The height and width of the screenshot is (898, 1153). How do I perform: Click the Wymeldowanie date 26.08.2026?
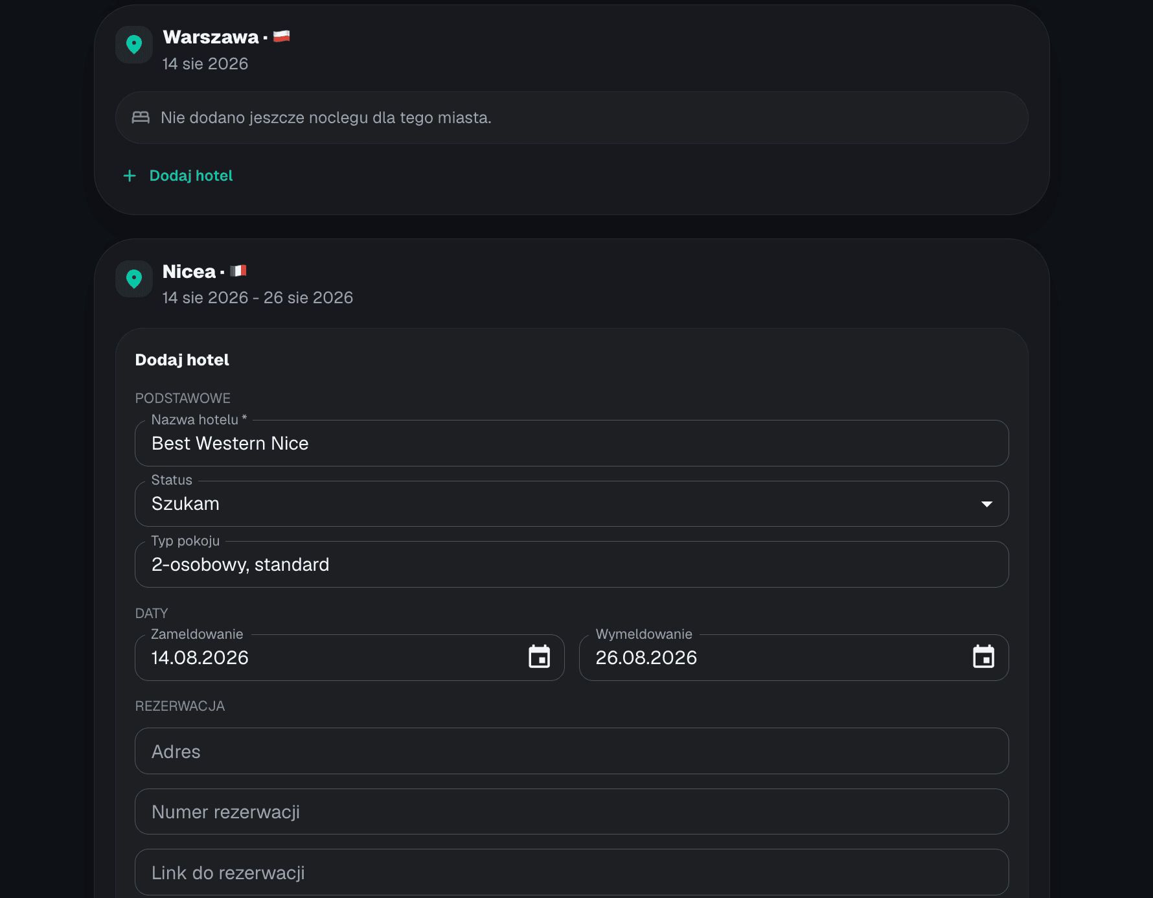[646, 658]
